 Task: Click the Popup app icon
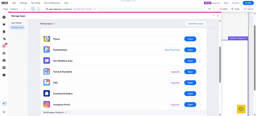point(47,39)
